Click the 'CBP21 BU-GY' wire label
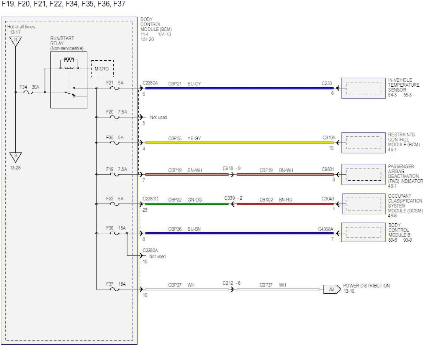 pos(184,84)
